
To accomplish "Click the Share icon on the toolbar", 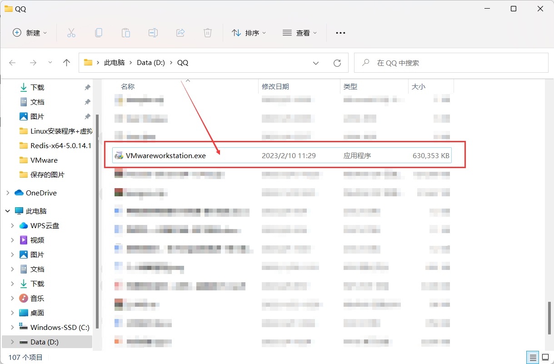I will (180, 32).
